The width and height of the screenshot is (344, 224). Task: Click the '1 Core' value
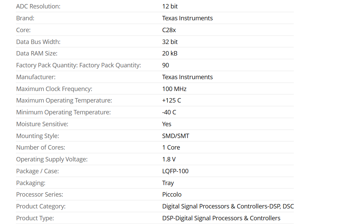[x=171, y=148]
